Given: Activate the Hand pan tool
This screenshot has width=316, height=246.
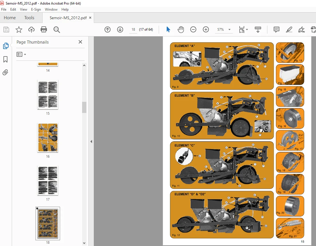Looking at the screenshot, I should [181, 30].
